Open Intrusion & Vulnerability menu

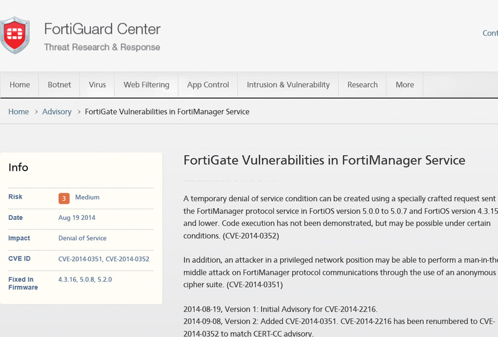coord(288,85)
